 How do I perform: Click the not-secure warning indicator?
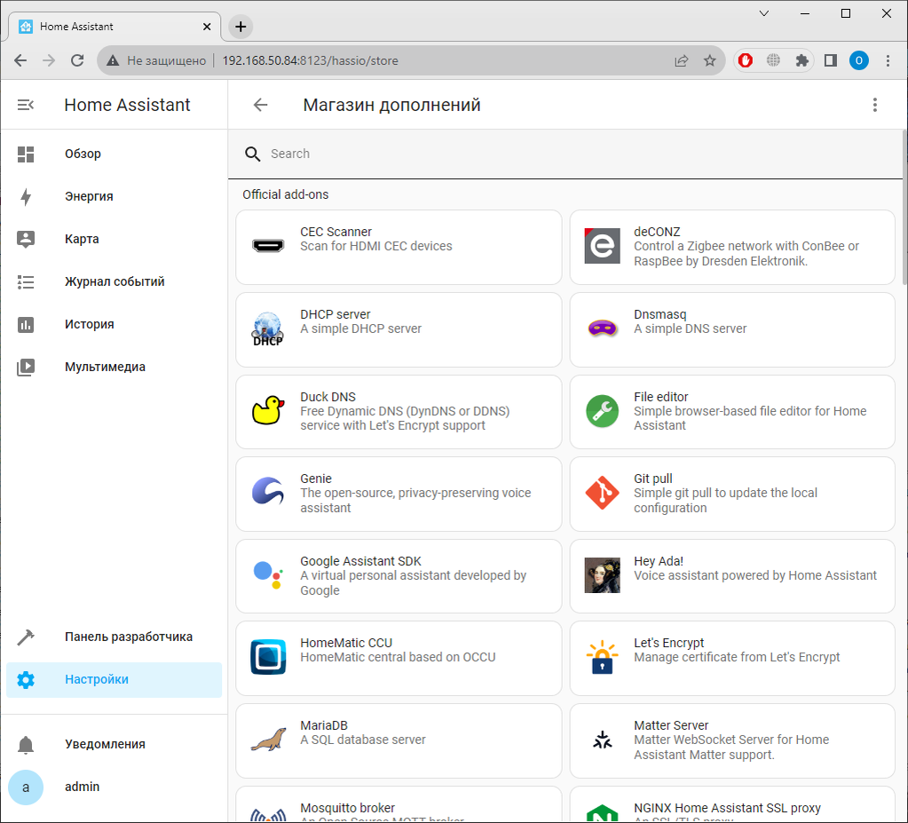(x=158, y=60)
